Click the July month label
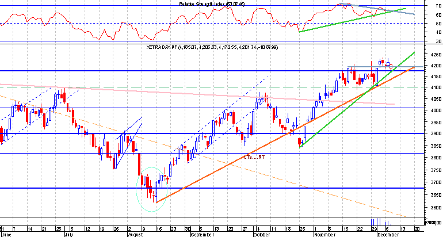443x237 pixels. [69, 235]
